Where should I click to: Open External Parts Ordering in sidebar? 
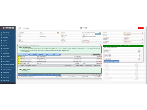click(9, 64)
